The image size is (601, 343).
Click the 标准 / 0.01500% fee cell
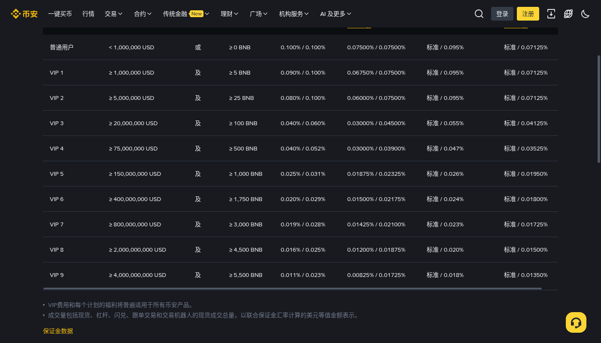click(x=526, y=250)
